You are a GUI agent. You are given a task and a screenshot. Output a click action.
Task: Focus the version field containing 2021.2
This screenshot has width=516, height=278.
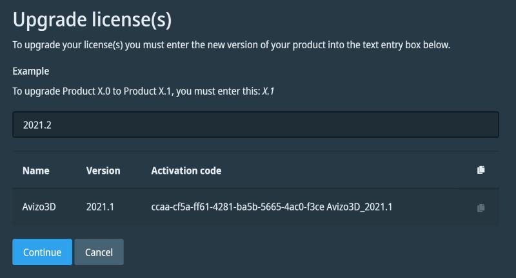coord(255,125)
